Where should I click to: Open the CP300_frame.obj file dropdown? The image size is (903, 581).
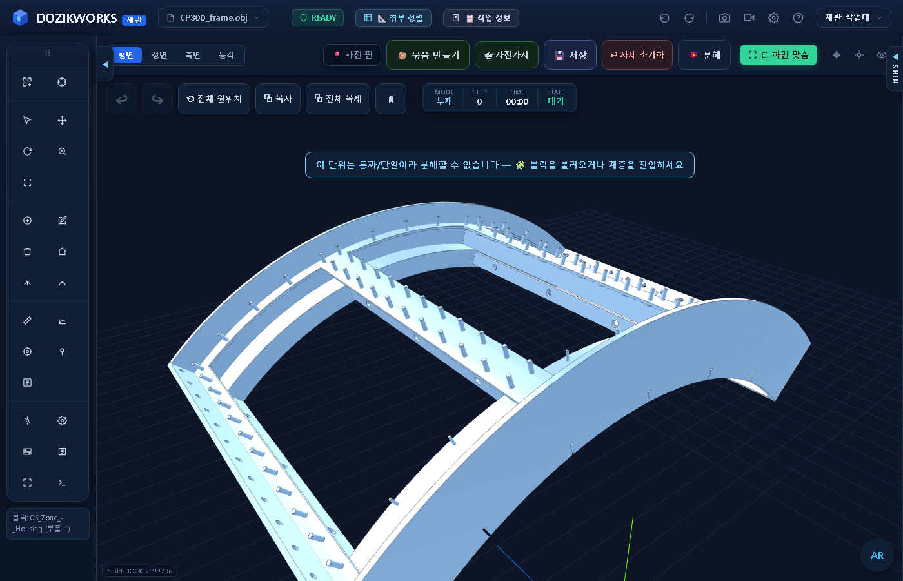pyautogui.click(x=213, y=18)
